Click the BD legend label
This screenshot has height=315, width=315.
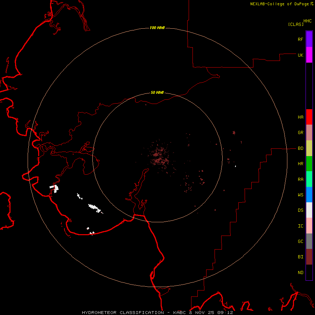coord(301,148)
